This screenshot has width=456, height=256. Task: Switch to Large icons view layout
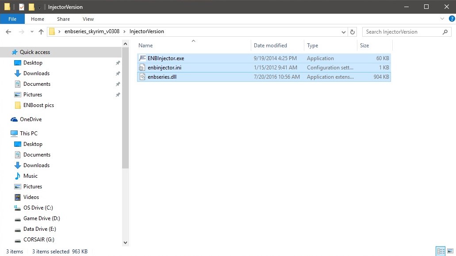tap(450, 251)
